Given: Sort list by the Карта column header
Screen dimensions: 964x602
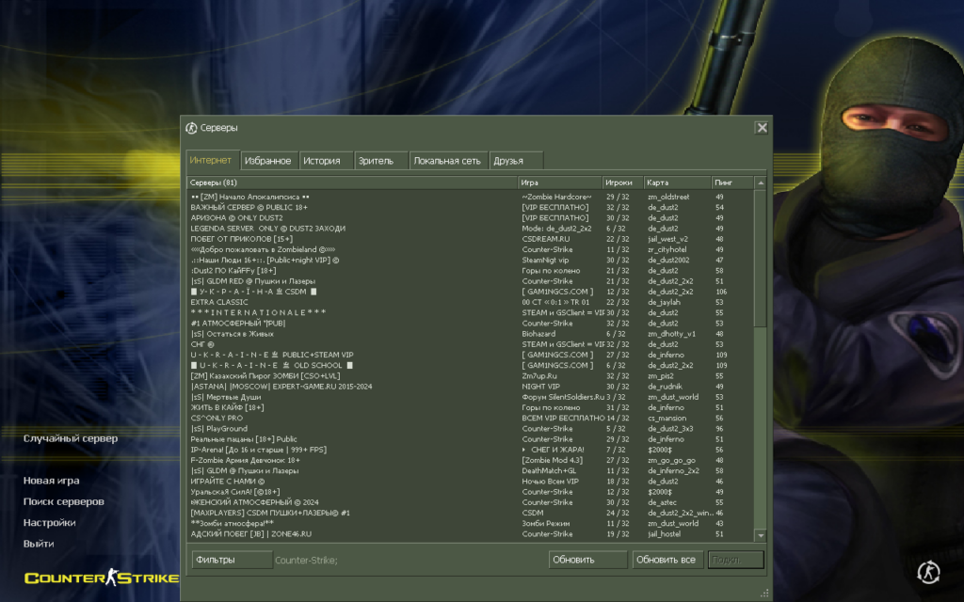Looking at the screenshot, I should pyautogui.click(x=676, y=182).
